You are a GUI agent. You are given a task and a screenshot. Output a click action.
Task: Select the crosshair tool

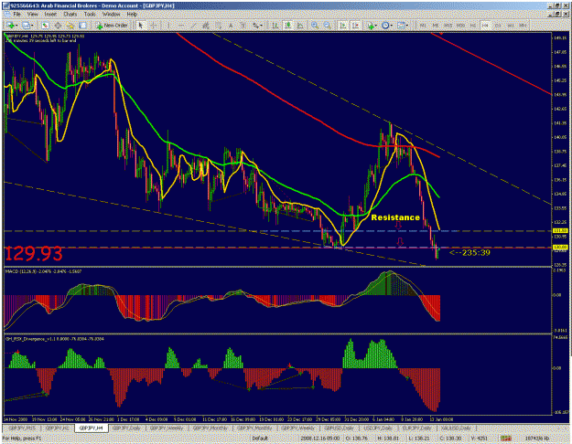pyautogui.click(x=154, y=26)
